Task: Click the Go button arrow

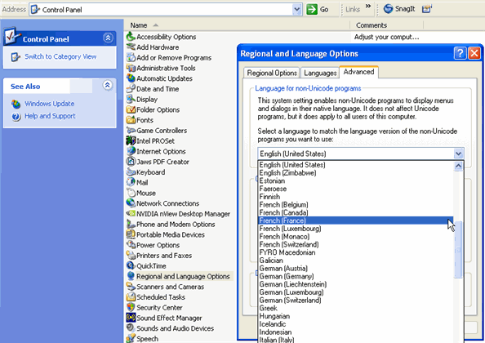Action: tap(312, 9)
